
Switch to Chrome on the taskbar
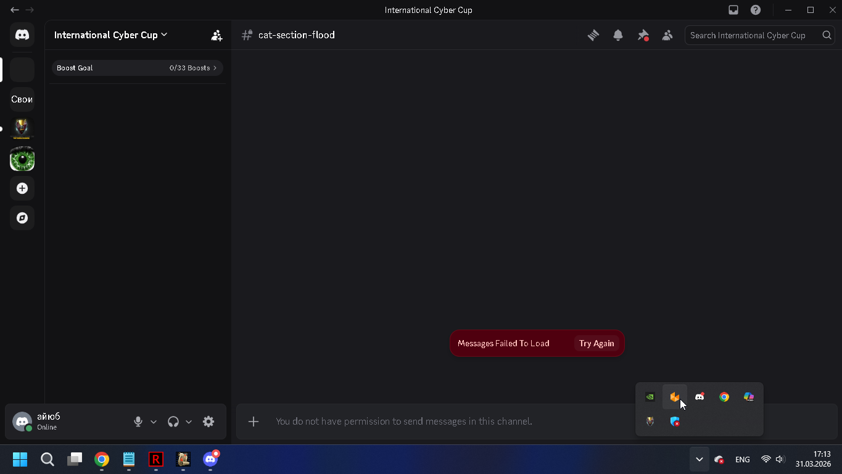click(x=102, y=459)
